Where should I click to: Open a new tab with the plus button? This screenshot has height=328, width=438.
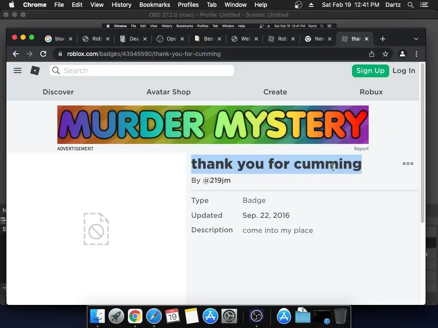tap(383, 39)
